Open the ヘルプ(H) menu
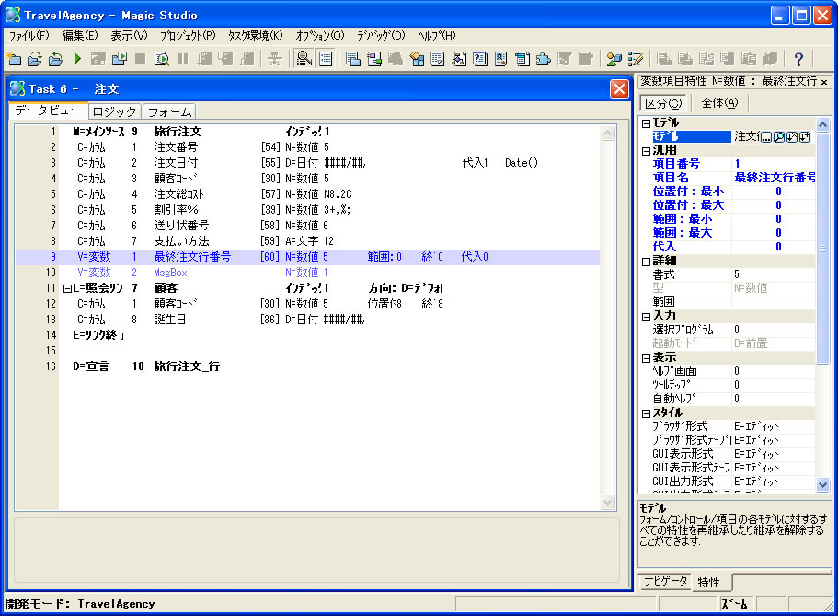This screenshot has height=616, width=838. [x=437, y=36]
